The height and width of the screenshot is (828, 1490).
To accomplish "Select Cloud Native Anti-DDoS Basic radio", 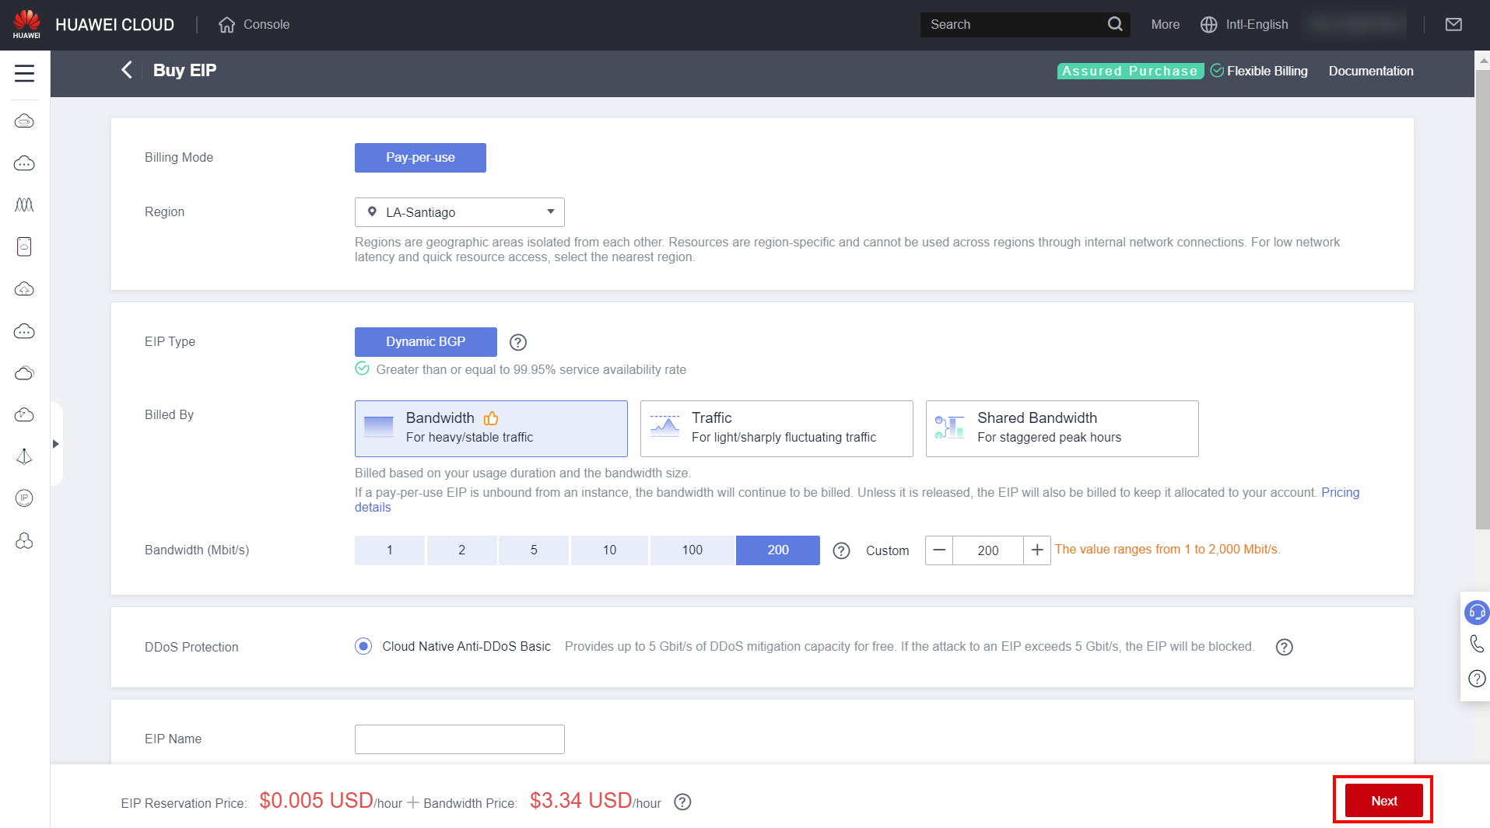I will tap(363, 646).
